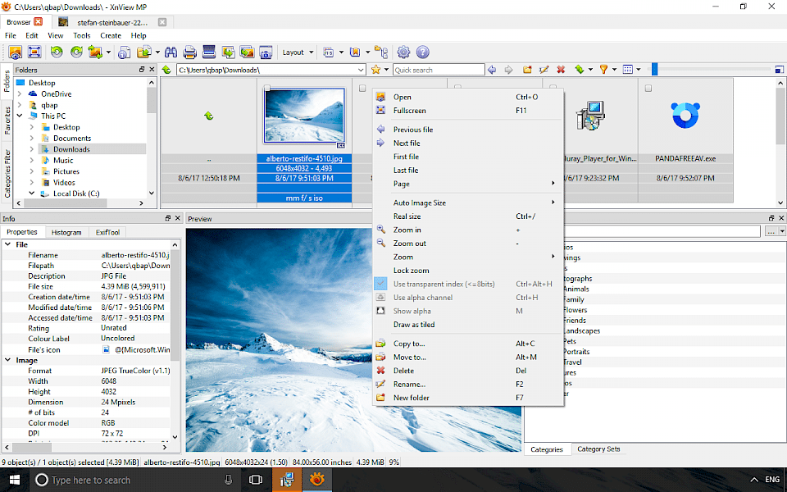Close the Browser tab with red X
The height and width of the screenshot is (492, 787).
(x=39, y=21)
